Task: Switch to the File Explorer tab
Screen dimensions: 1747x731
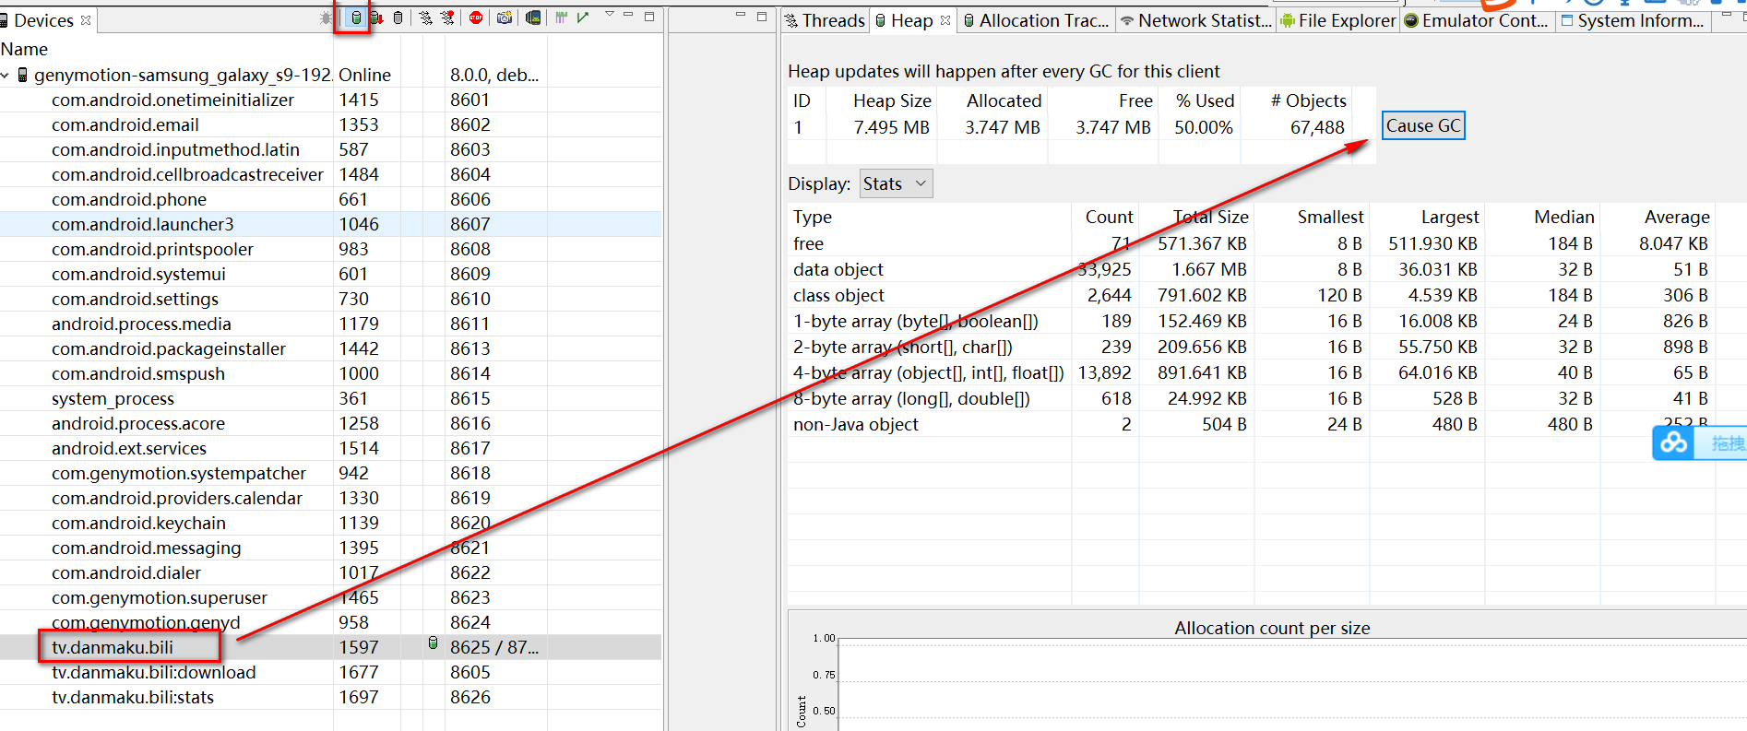Action: (1338, 20)
